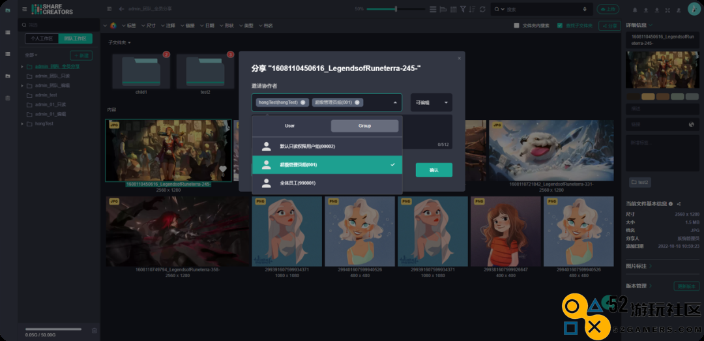Open the 日期 filter dropdown
This screenshot has width=704, height=341.
pos(207,25)
